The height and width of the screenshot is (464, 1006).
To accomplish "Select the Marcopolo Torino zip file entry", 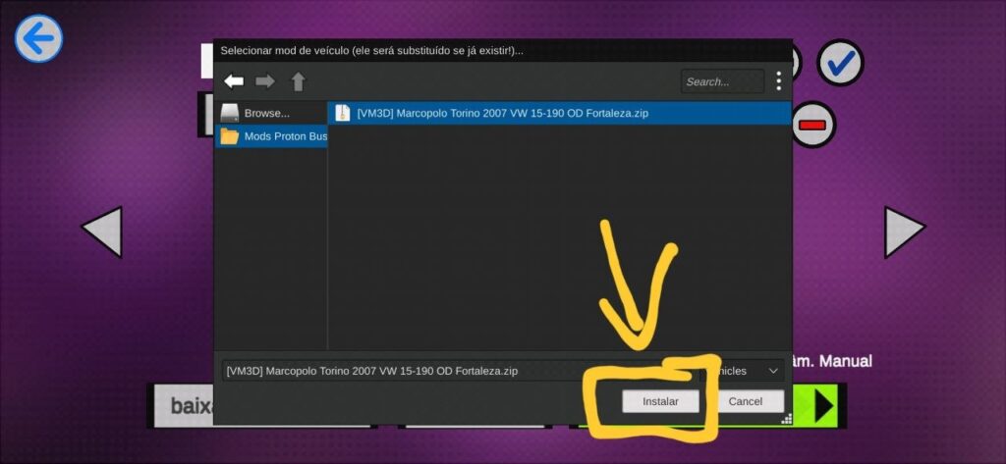I will pos(502,113).
